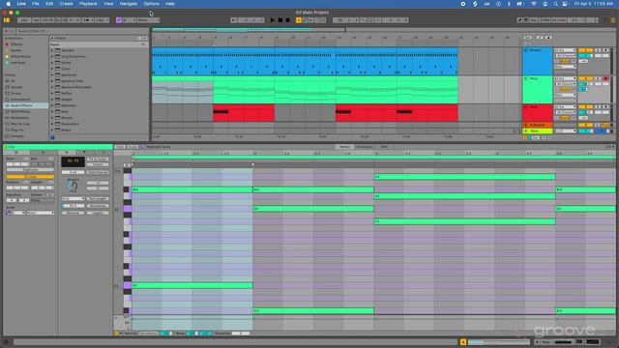Toggle the Scale button next to Fold
The height and width of the screenshot is (348, 619).
[x=133, y=147]
